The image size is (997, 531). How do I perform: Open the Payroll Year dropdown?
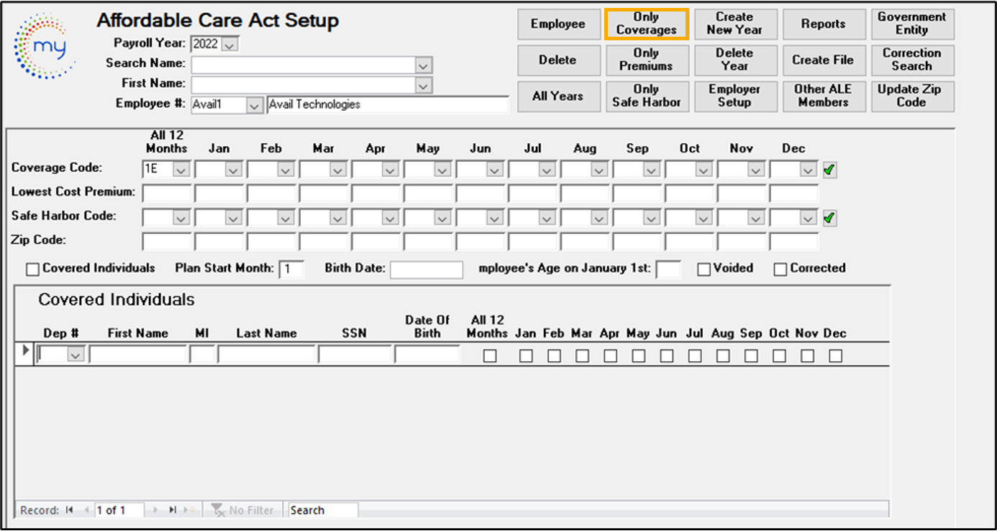coord(229,45)
